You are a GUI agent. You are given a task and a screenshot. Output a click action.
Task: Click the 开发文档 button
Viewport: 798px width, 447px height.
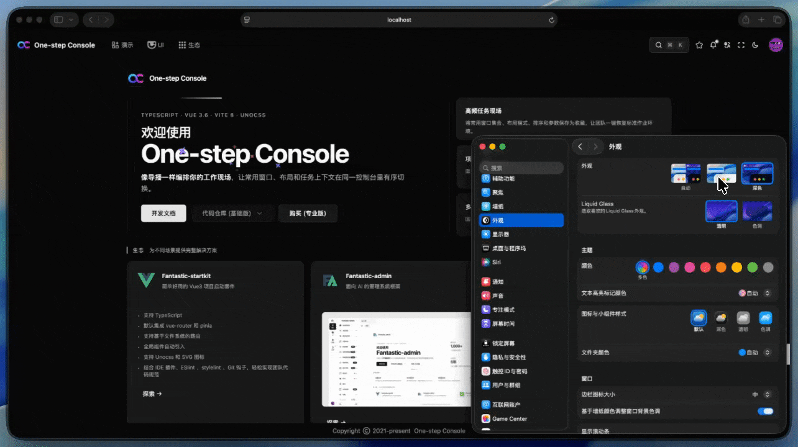(163, 214)
